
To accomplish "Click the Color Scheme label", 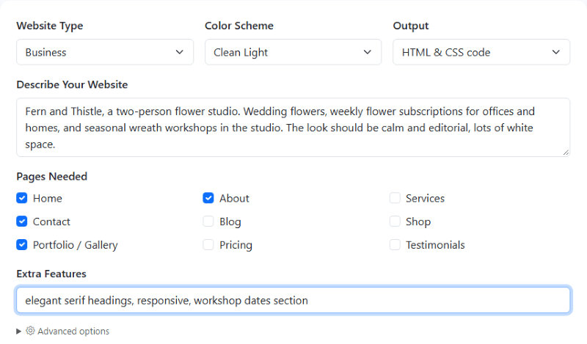I will click(239, 26).
